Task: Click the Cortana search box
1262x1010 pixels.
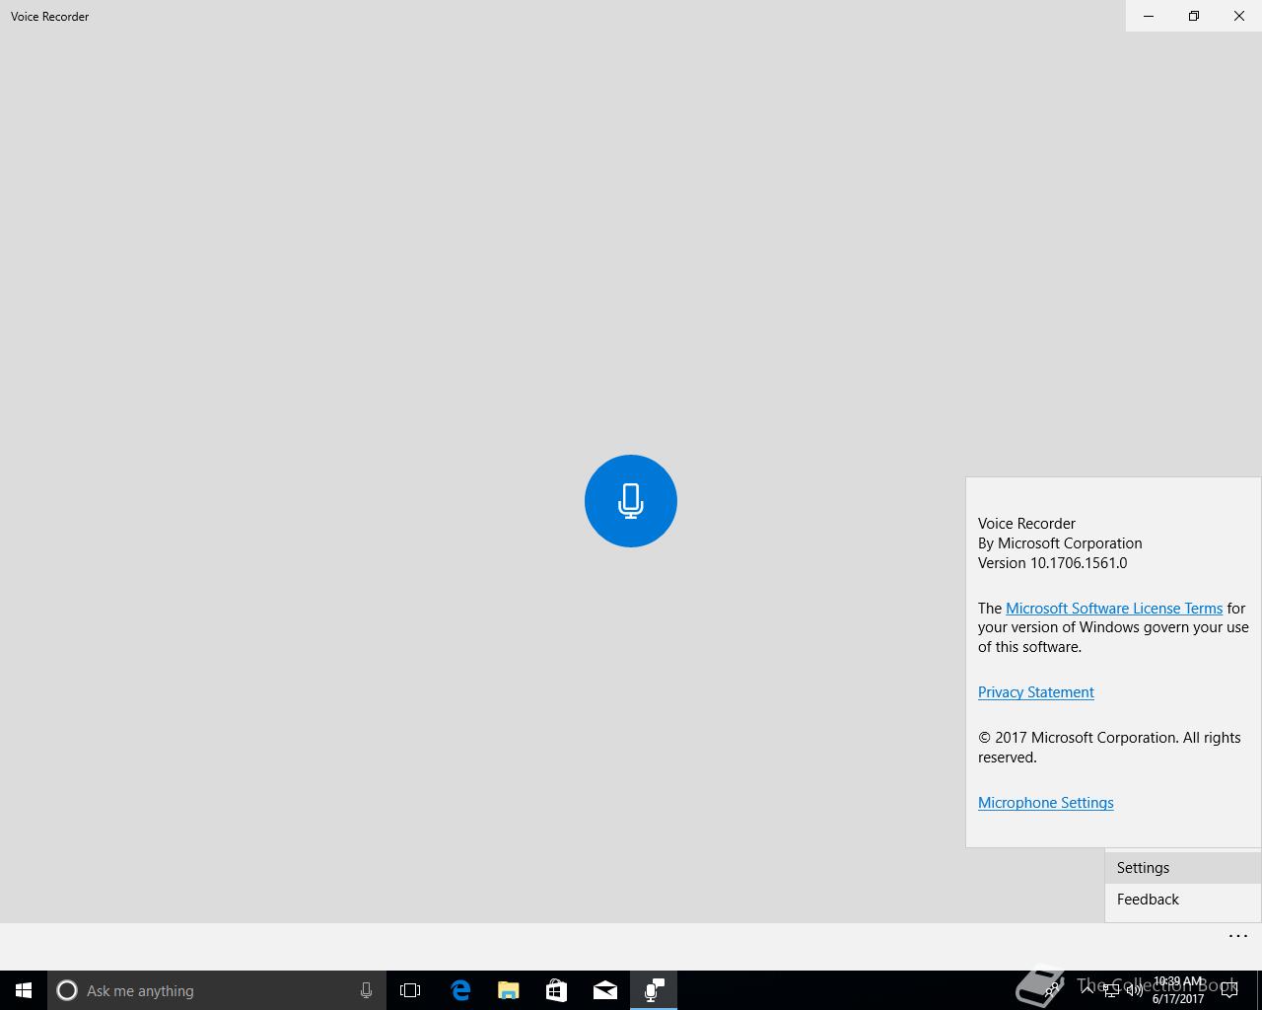Action: pos(217,990)
